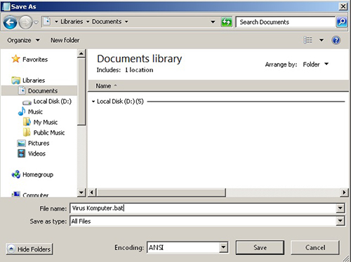Click New folder button
This screenshot has width=351, height=262.
65,41
